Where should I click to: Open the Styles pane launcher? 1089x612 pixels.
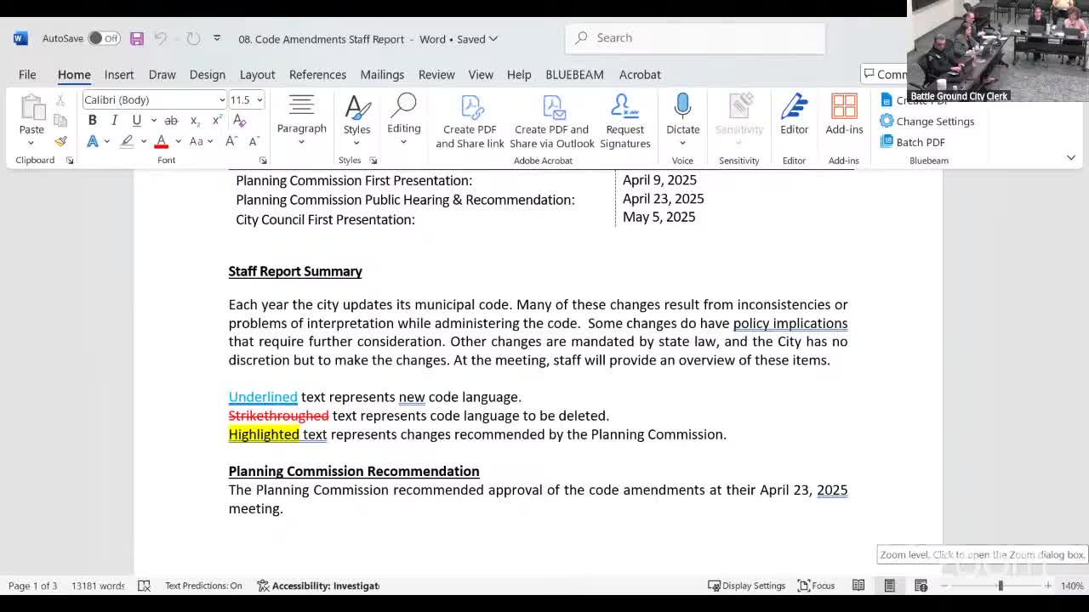(x=373, y=161)
